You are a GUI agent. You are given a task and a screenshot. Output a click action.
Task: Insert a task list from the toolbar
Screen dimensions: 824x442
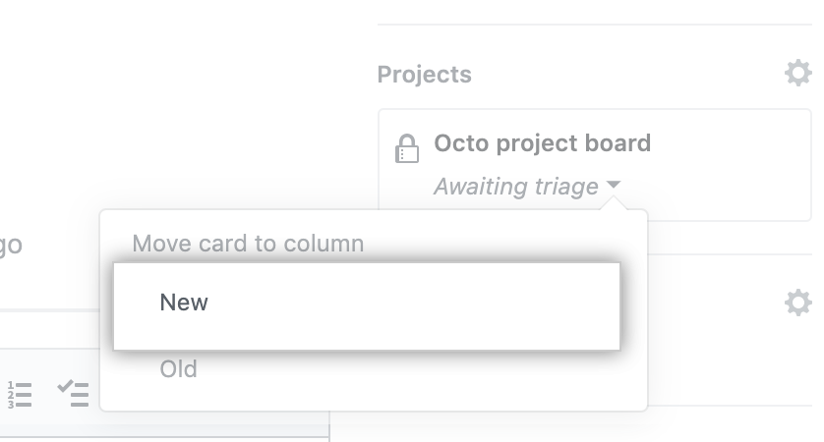73,393
